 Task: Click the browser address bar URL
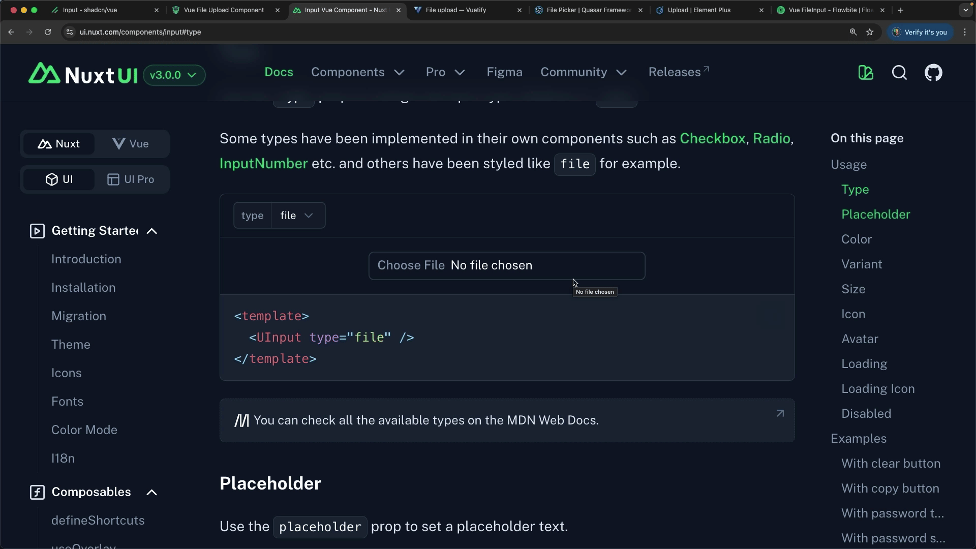pos(140,32)
